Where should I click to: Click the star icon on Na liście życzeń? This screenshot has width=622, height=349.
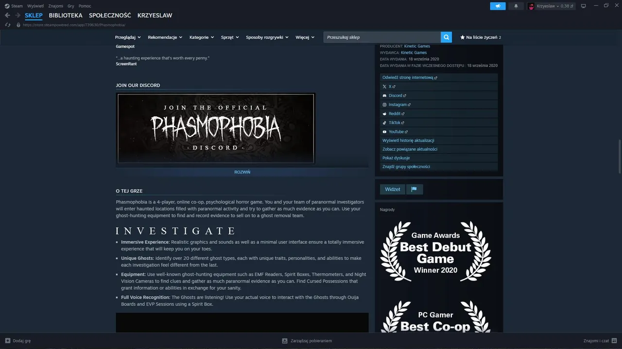463,37
